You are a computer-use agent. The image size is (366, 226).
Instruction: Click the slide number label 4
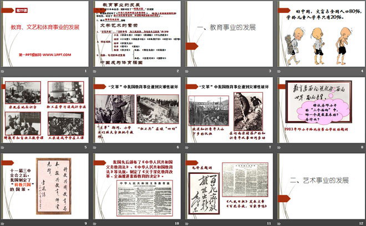click(x=362, y=71)
